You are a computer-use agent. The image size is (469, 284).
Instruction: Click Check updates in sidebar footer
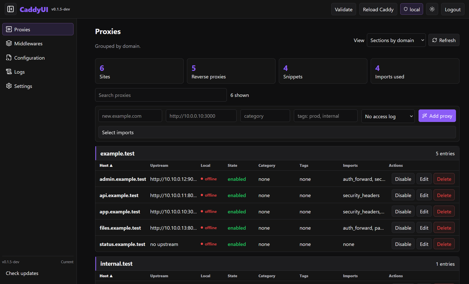click(22, 273)
